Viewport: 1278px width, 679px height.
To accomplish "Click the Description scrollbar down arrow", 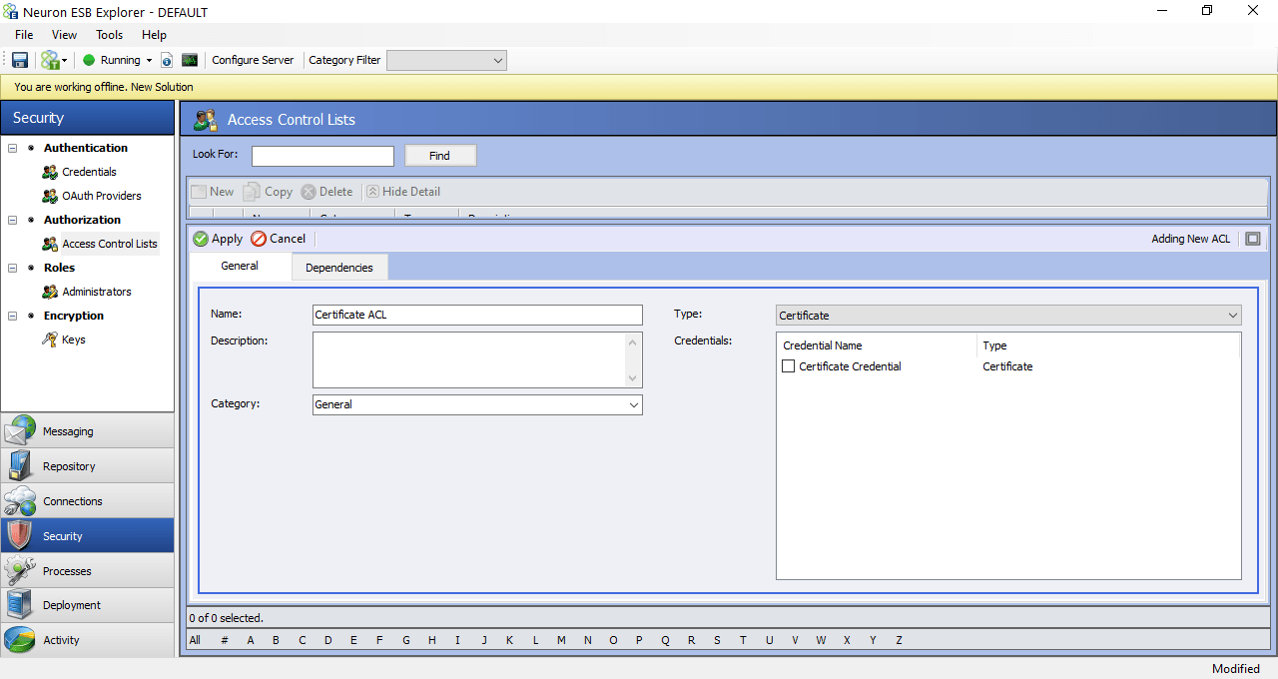I will pos(633,378).
